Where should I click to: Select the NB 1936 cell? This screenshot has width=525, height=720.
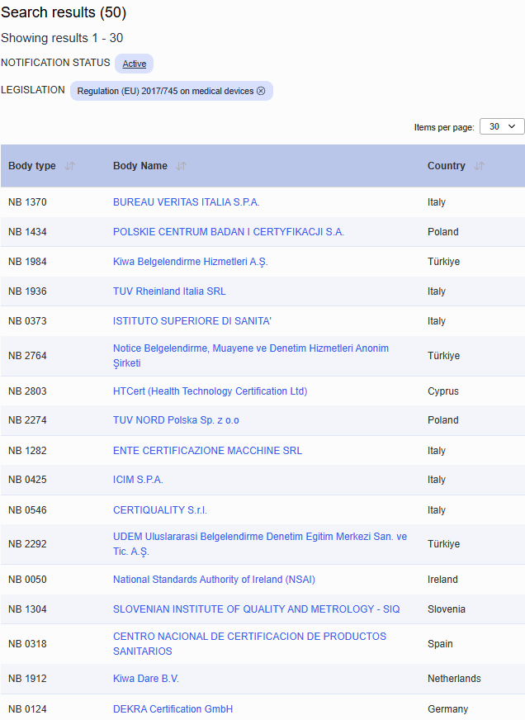tap(27, 291)
